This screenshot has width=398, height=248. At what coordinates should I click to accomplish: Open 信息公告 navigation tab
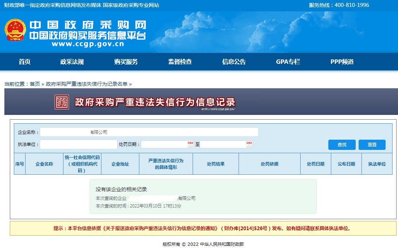click(x=234, y=62)
